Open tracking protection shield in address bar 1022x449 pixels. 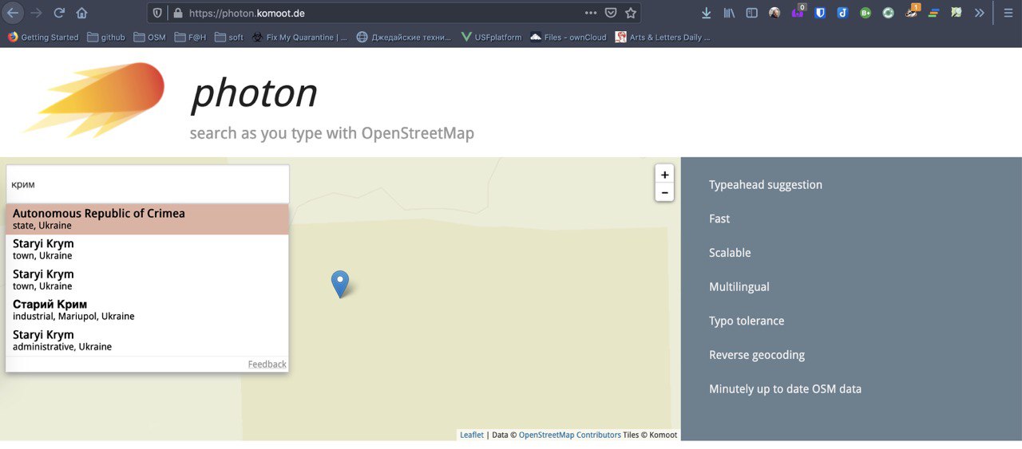157,13
